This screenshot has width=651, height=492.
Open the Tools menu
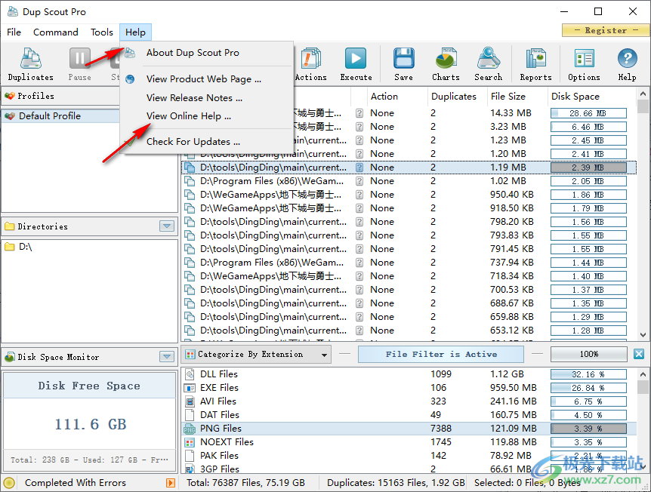tap(102, 32)
